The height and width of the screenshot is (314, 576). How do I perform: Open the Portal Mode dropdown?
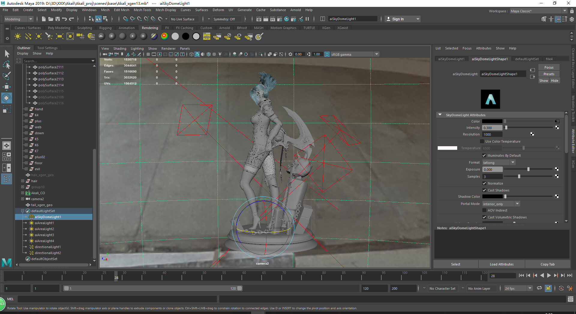pyautogui.click(x=501, y=204)
